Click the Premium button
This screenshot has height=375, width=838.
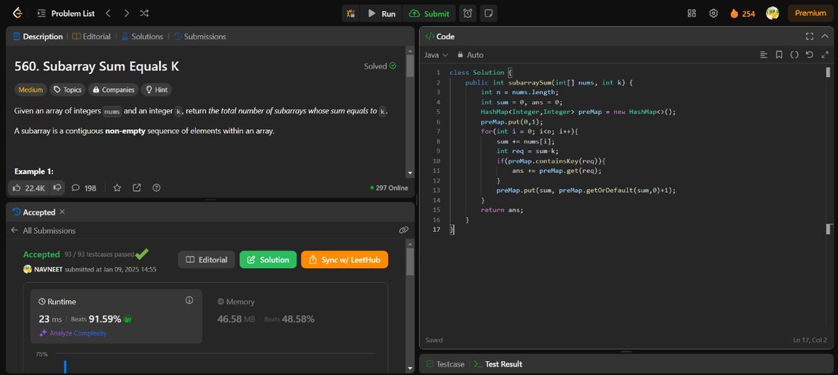coord(810,13)
